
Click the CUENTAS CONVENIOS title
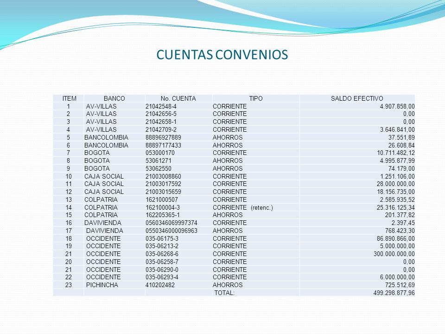tap(222, 55)
